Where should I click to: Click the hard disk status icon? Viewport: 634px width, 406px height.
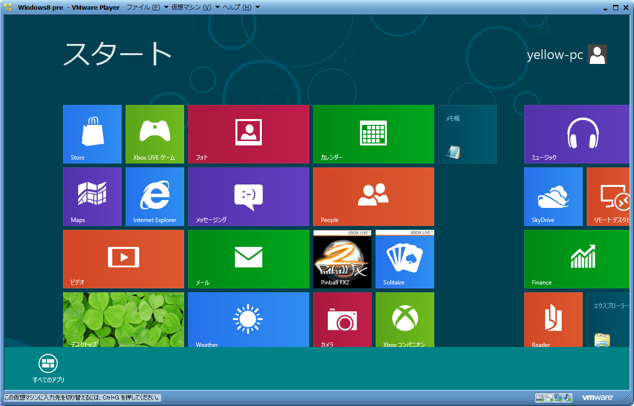click(x=540, y=397)
